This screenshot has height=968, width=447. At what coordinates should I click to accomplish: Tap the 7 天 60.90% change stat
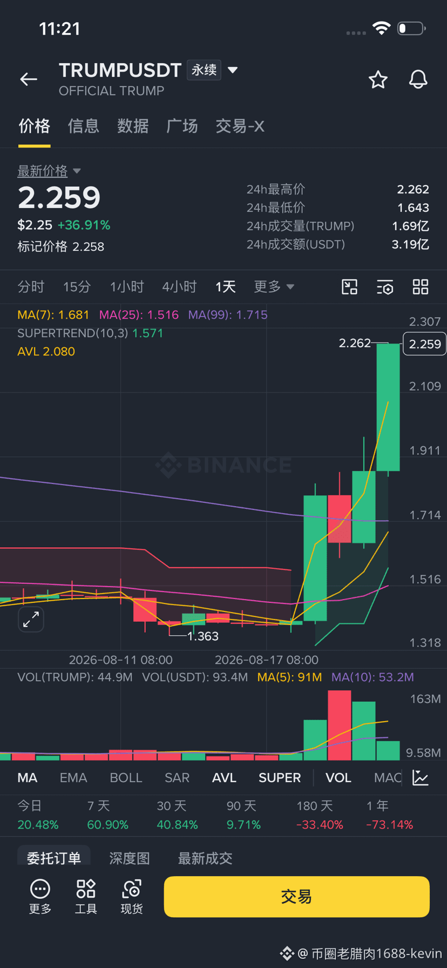[x=108, y=816]
